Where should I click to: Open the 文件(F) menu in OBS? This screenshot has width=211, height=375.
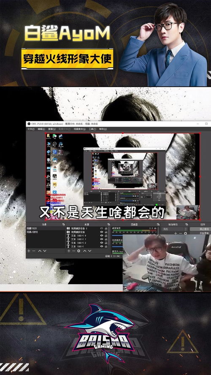click(x=31, y=129)
